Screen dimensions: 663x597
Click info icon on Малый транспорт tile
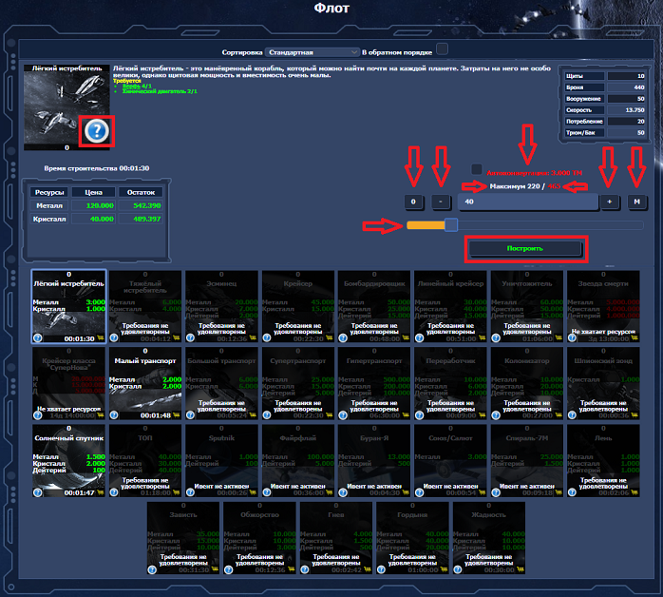pos(114,414)
